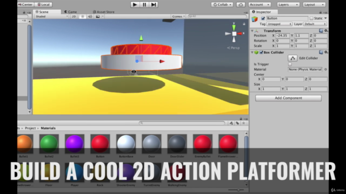The image size is (346, 194).
Task: Click the Pause button in toolbar
Action: [x=144, y=5]
